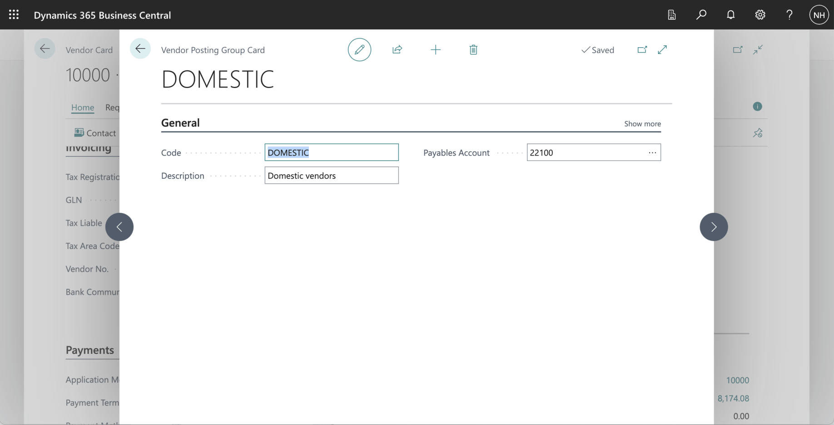
Task: Create new record with plus icon
Action: coord(435,50)
